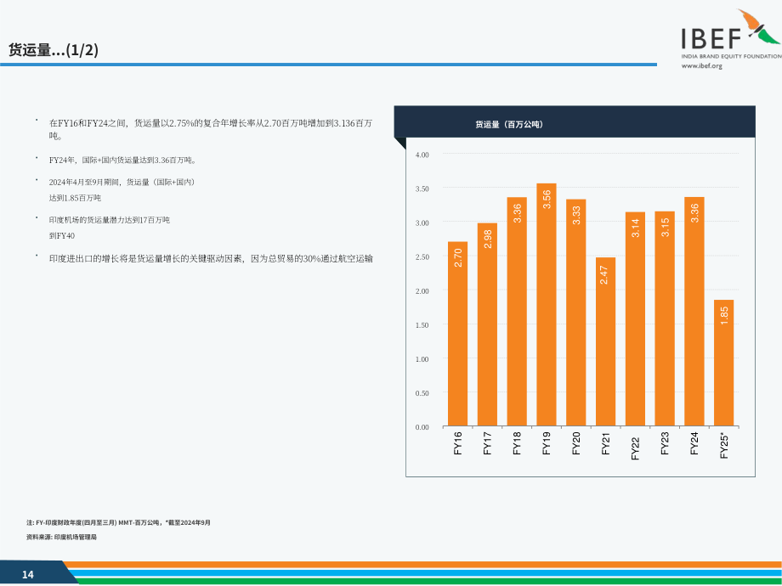Click the FY19 axis label
This screenshot has width=782, height=586.
(x=546, y=443)
